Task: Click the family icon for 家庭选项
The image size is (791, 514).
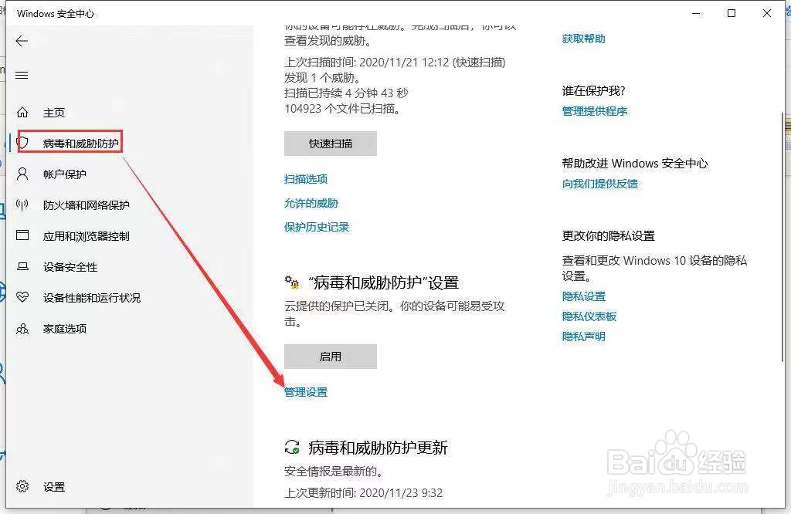Action: (x=22, y=329)
